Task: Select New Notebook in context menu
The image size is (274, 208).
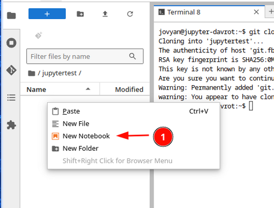Action: tap(134, 136)
